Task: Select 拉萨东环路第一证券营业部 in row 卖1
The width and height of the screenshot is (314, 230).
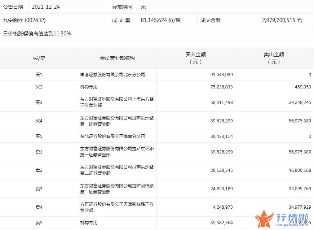Action: coord(117,152)
